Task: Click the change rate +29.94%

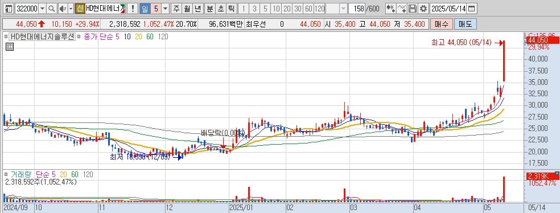Action: (x=88, y=24)
